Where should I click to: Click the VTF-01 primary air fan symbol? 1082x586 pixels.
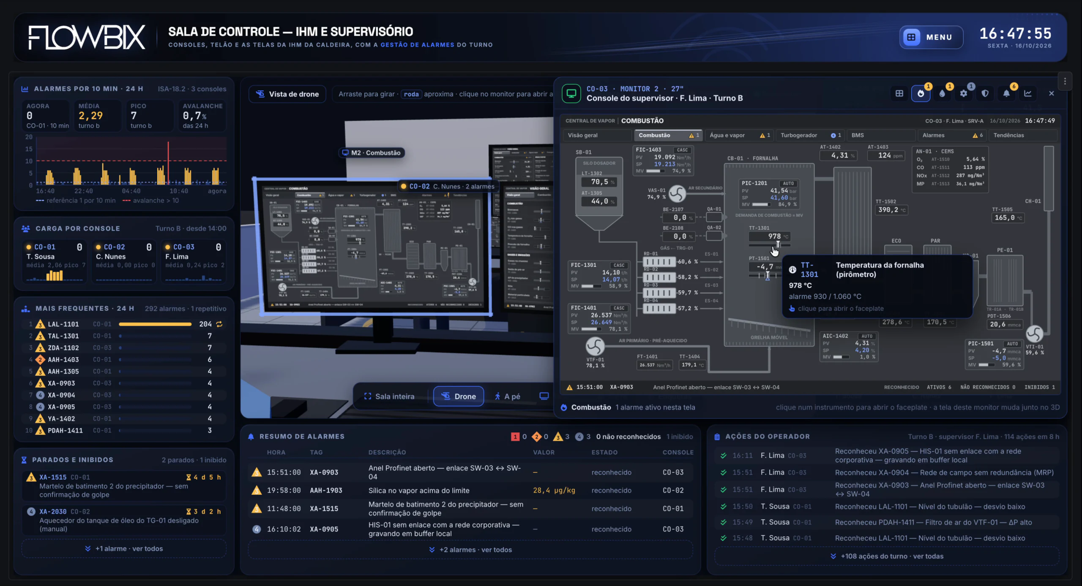coord(595,346)
